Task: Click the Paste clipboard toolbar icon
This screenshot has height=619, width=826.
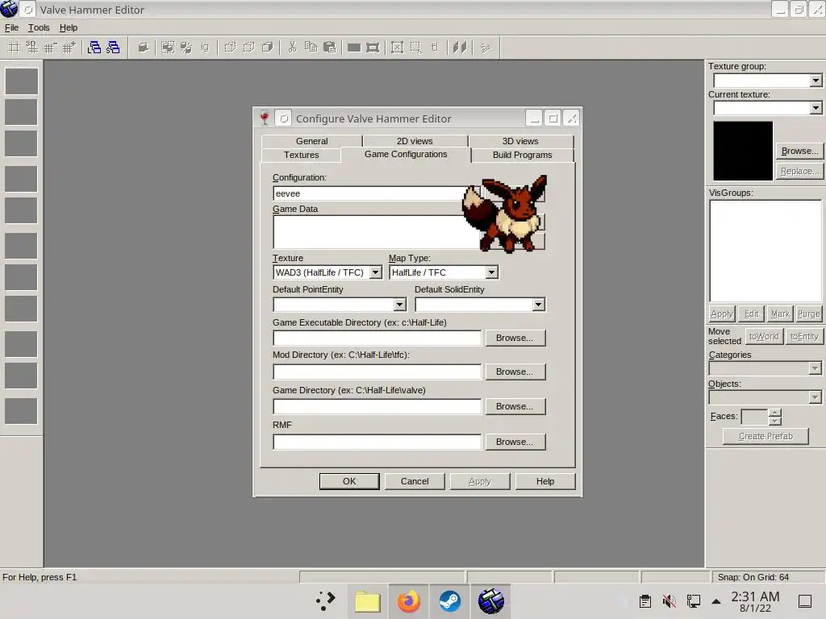Action: (329, 48)
